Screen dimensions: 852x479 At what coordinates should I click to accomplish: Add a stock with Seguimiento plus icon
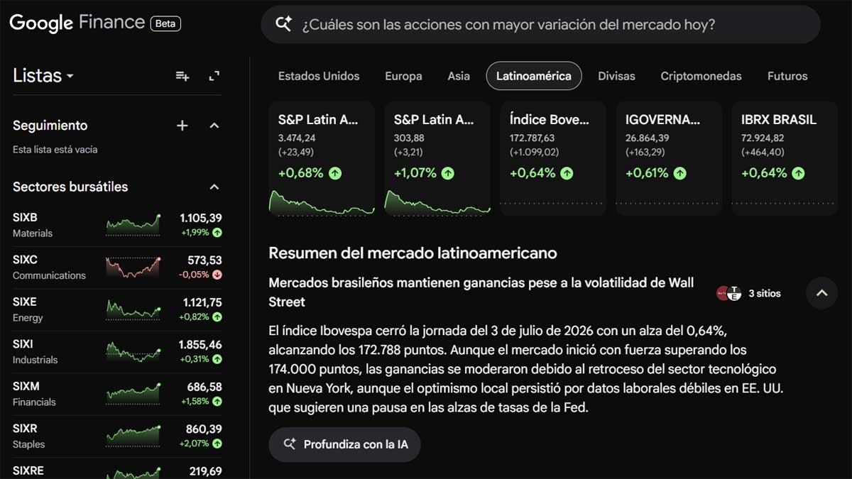pos(182,126)
